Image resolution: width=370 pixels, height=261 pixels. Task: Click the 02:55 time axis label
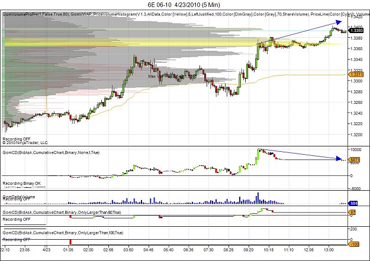[108, 250]
